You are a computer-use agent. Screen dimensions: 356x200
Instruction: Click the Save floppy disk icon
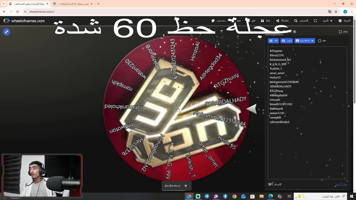pyautogui.click(x=262, y=21)
